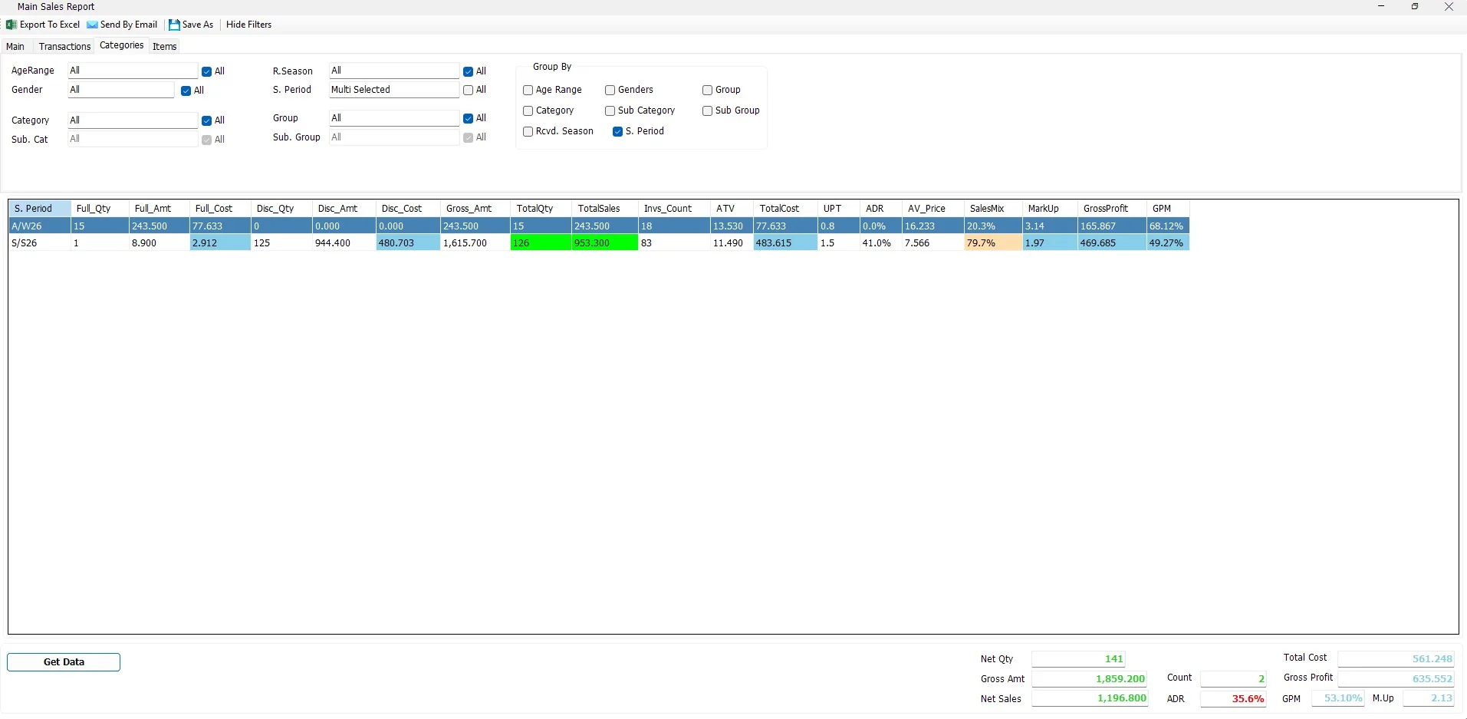Open the Group filter dropdown

pos(394,118)
